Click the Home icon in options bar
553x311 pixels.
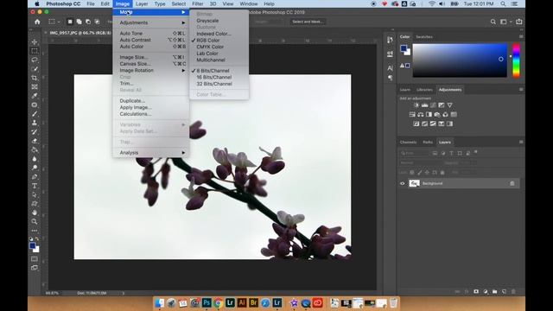pyautogui.click(x=37, y=22)
